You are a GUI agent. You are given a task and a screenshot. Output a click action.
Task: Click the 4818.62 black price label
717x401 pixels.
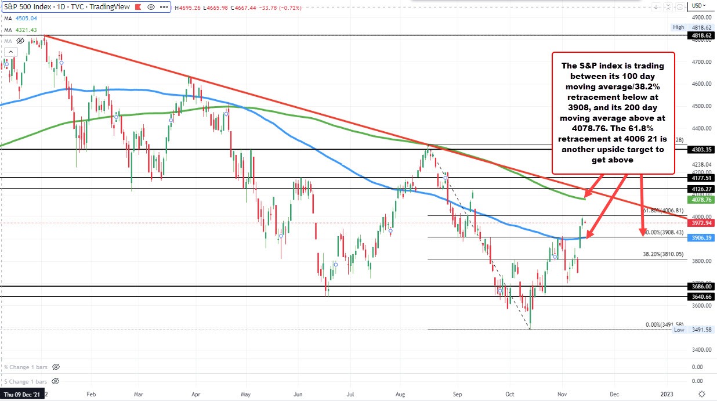pos(701,35)
